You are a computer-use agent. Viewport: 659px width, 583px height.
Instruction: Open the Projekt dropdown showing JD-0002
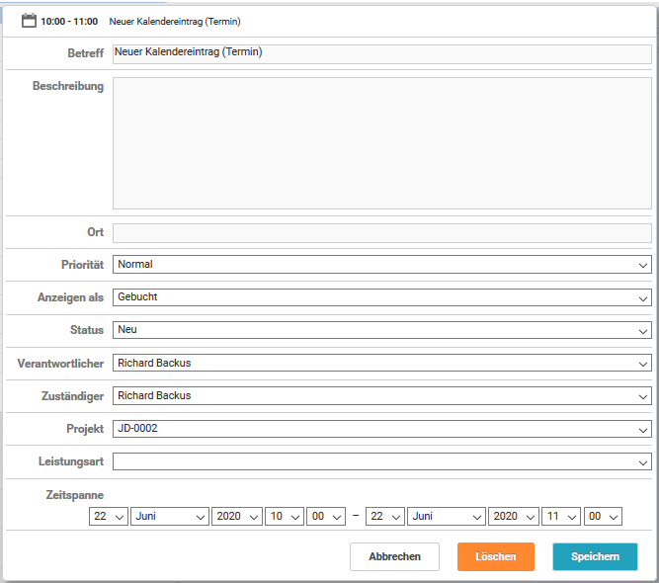381,429
